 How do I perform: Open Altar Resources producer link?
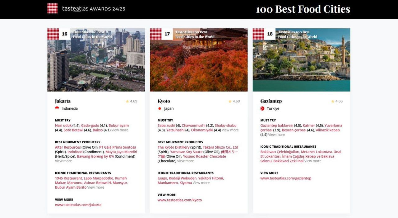point(68,147)
